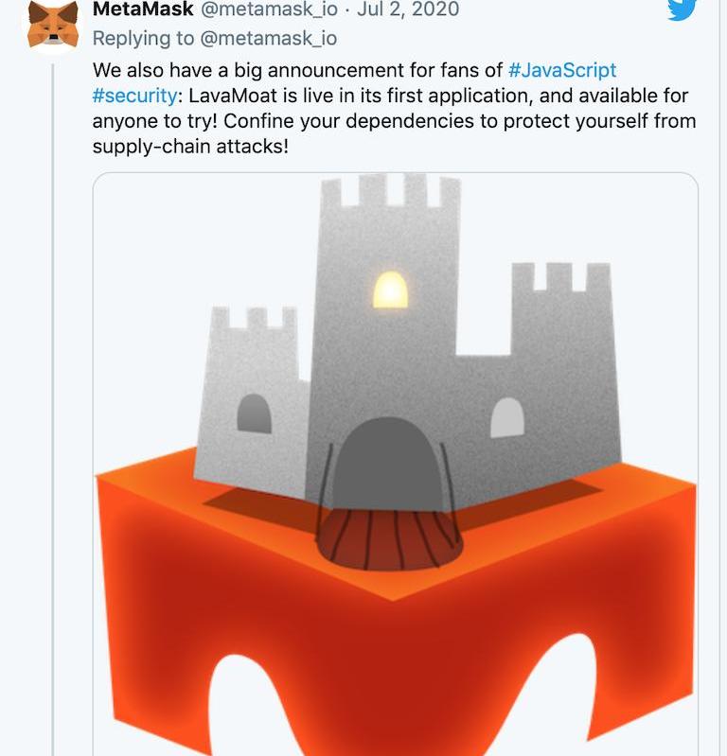This screenshot has height=756, width=727.
Task: Open the LavaMoat castle image
Action: pos(395,464)
